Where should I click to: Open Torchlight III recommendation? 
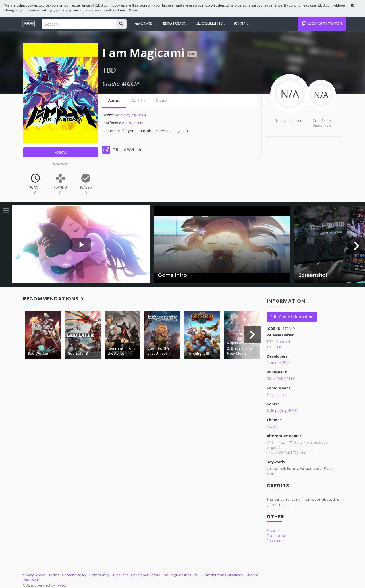202,335
